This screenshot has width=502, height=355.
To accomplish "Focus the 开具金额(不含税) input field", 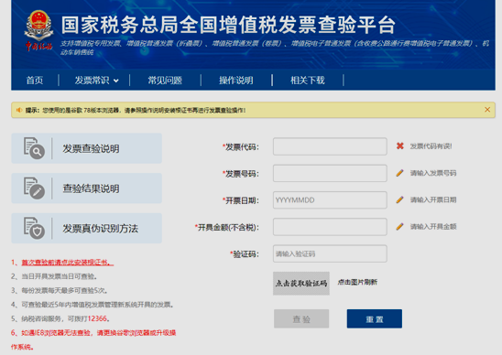I will click(330, 227).
